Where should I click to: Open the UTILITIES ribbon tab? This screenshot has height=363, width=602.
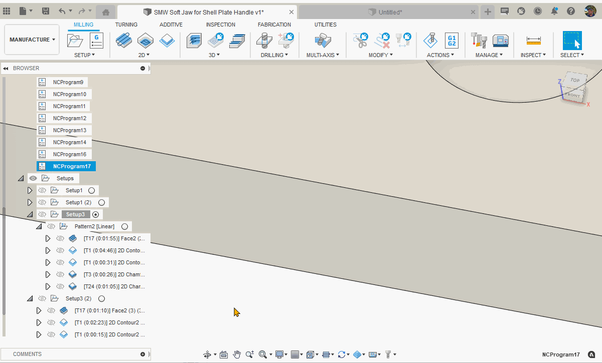(x=325, y=24)
